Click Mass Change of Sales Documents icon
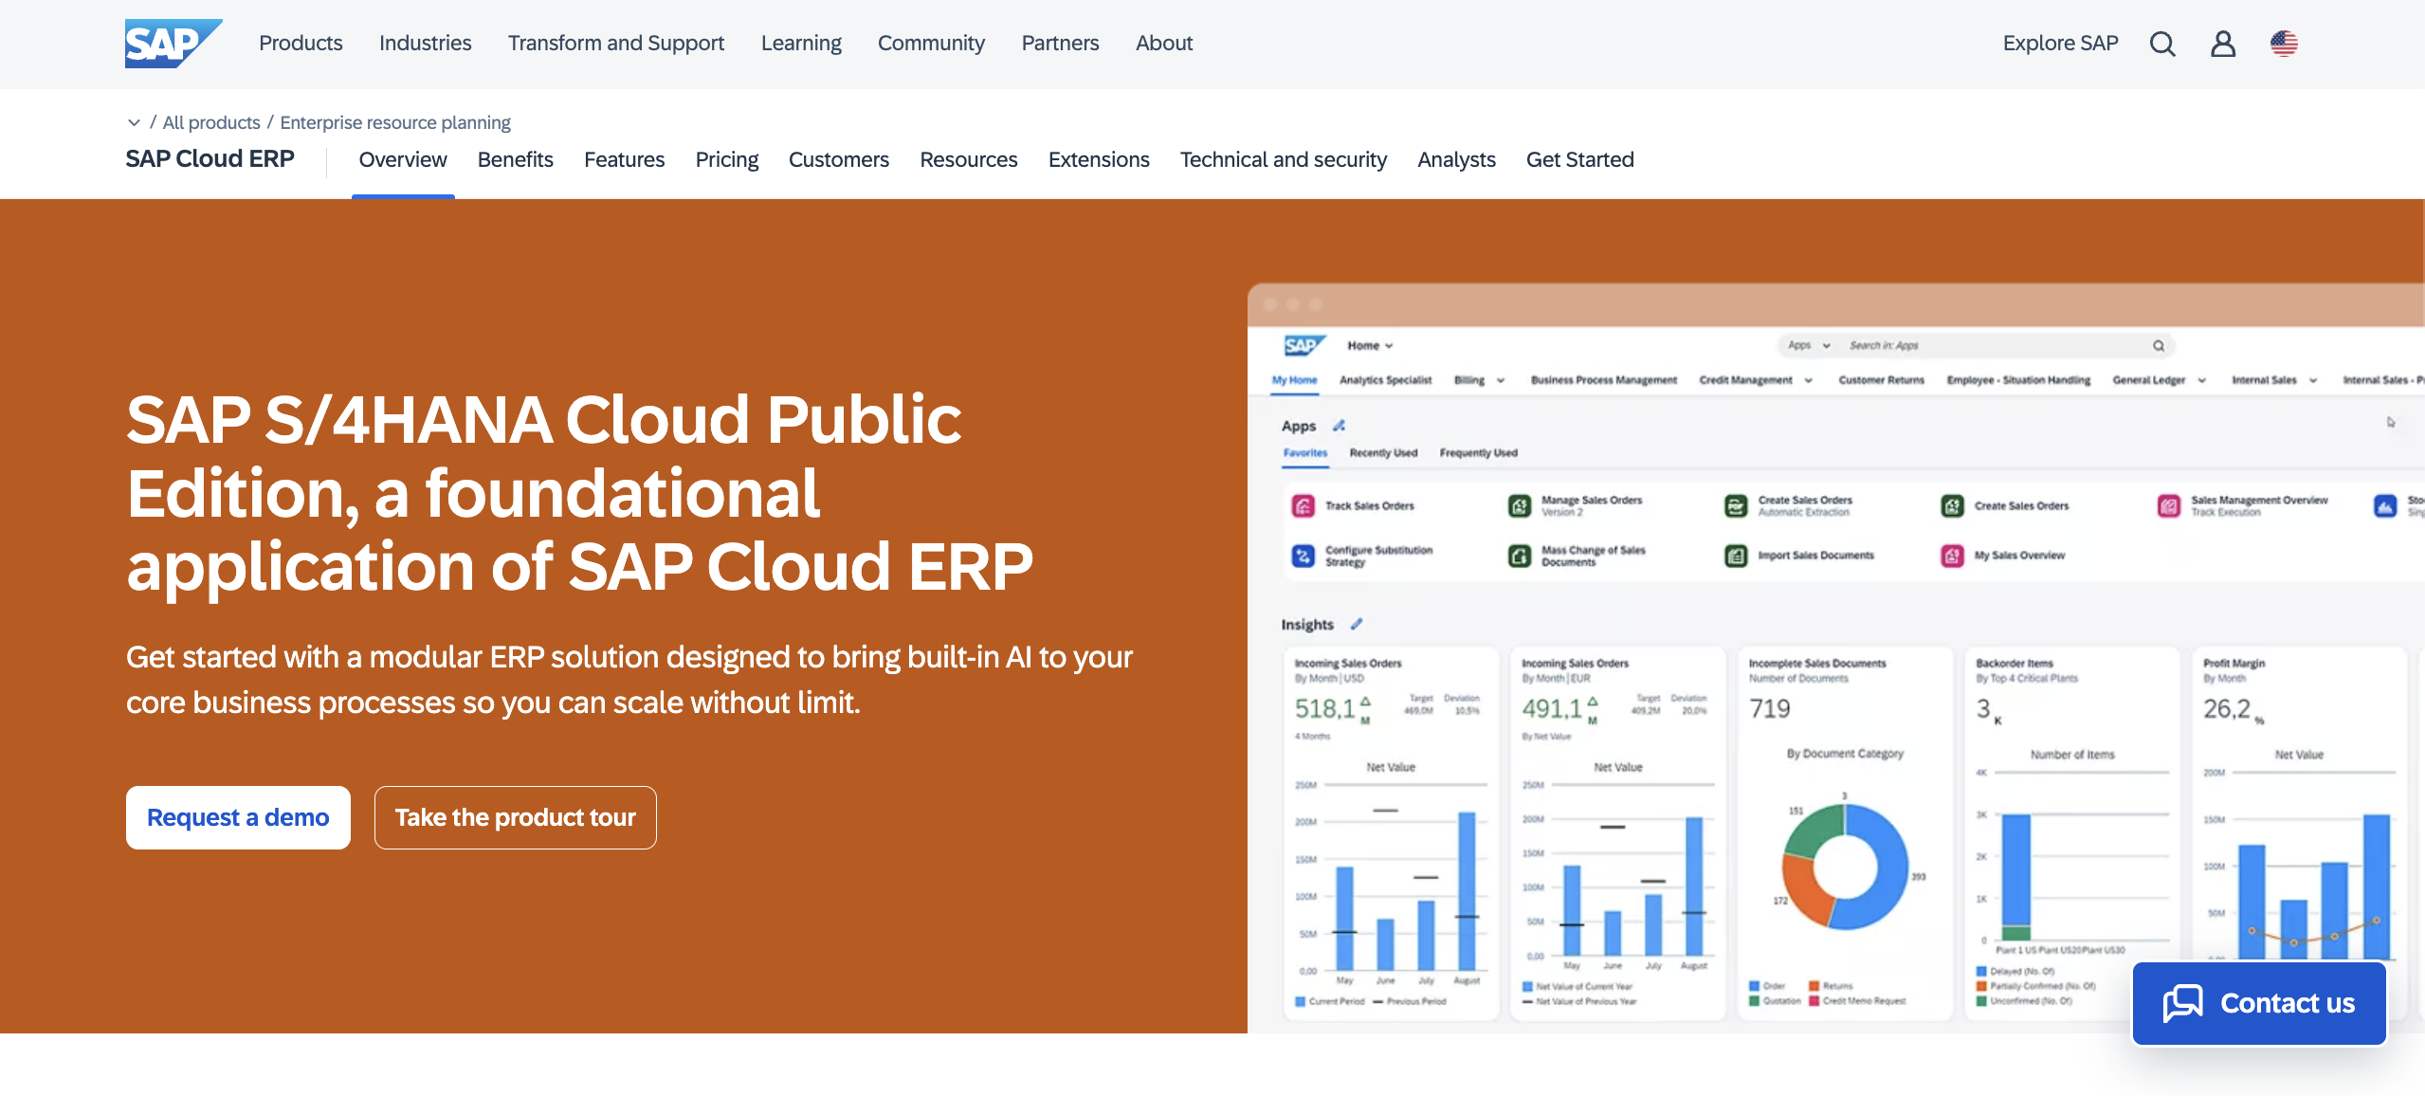This screenshot has height=1096, width=2425. click(1520, 556)
